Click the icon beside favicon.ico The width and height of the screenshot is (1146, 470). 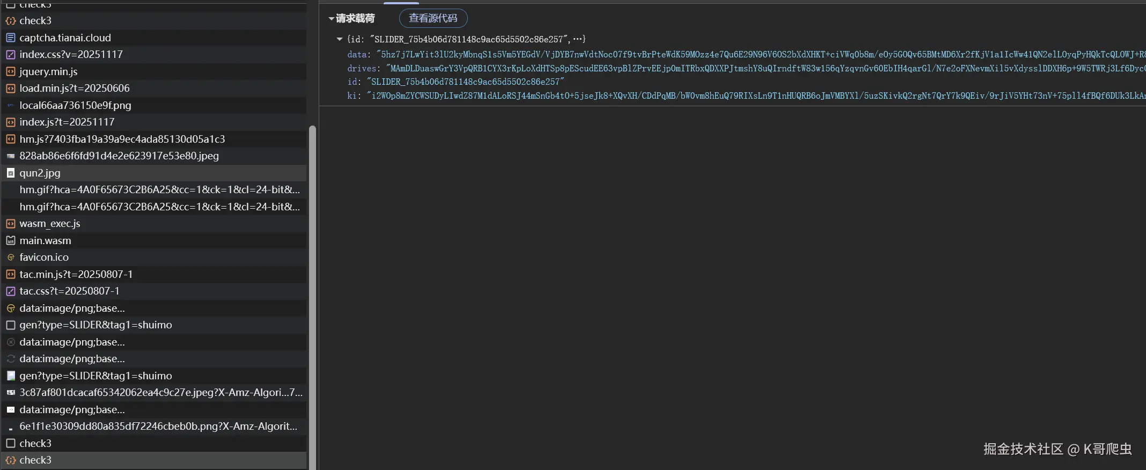pos(11,258)
